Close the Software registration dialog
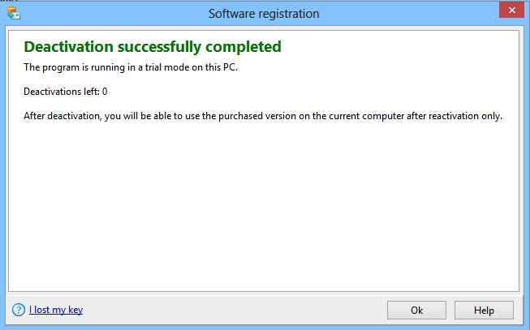Screen dimensions: 530x330 pos(510,11)
